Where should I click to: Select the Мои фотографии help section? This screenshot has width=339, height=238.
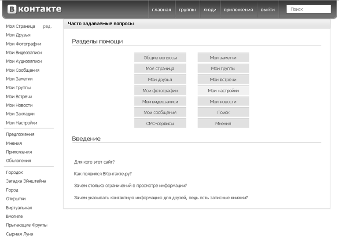pos(160,91)
